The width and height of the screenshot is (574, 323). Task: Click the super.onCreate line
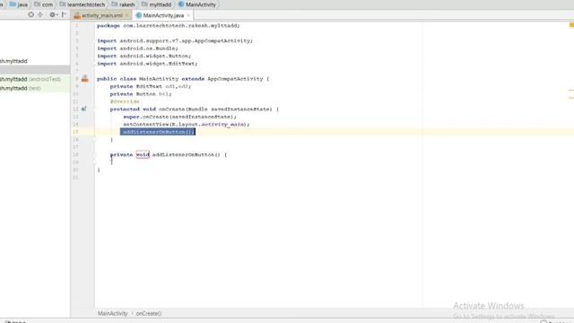click(x=179, y=117)
